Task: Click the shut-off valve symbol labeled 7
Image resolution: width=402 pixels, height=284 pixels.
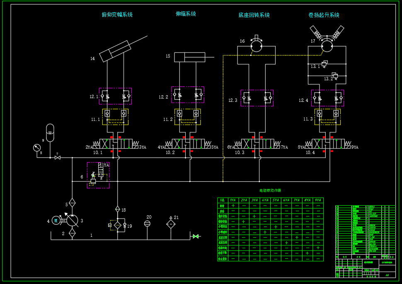Action: point(58,157)
